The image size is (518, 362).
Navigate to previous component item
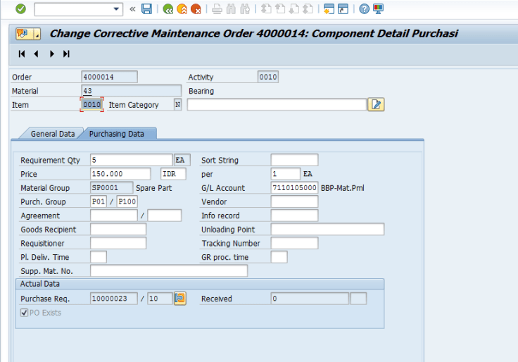point(37,54)
